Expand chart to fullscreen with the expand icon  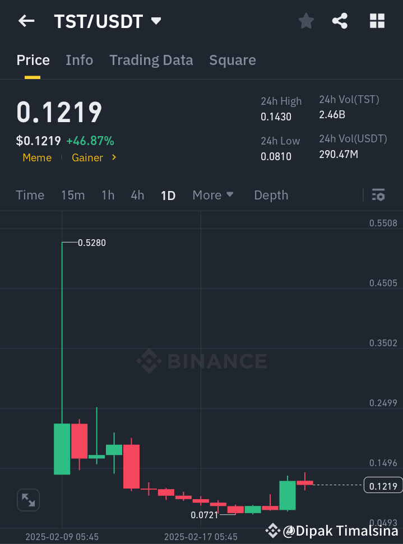[28, 500]
